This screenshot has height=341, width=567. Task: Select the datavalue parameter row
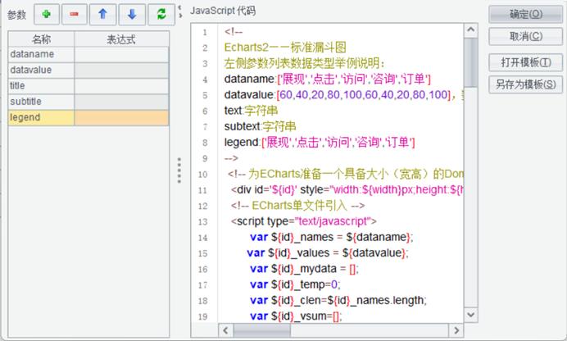click(x=41, y=70)
